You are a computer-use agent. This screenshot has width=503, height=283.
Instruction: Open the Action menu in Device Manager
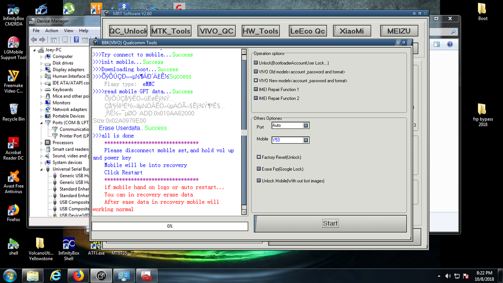pyautogui.click(x=51, y=30)
